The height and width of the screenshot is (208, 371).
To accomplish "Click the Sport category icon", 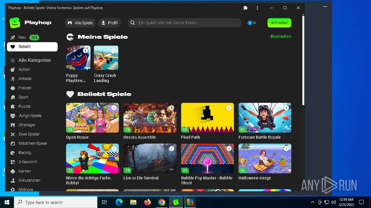I will pyautogui.click(x=13, y=97).
